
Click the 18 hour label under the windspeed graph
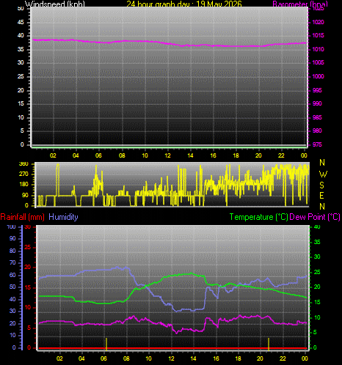236,155
